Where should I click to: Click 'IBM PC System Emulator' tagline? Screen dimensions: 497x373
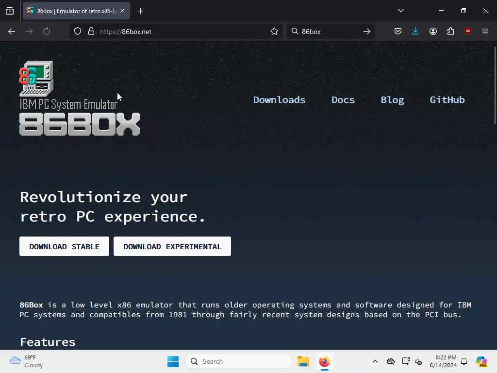tap(68, 104)
